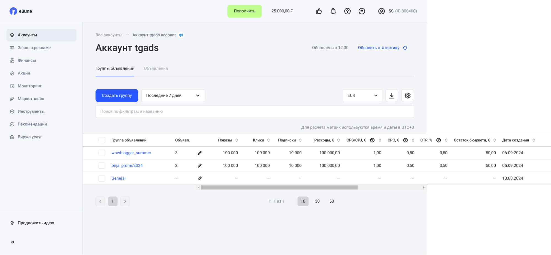The image size is (551, 255).
Task: Open the notifications bell
Action: [333, 11]
